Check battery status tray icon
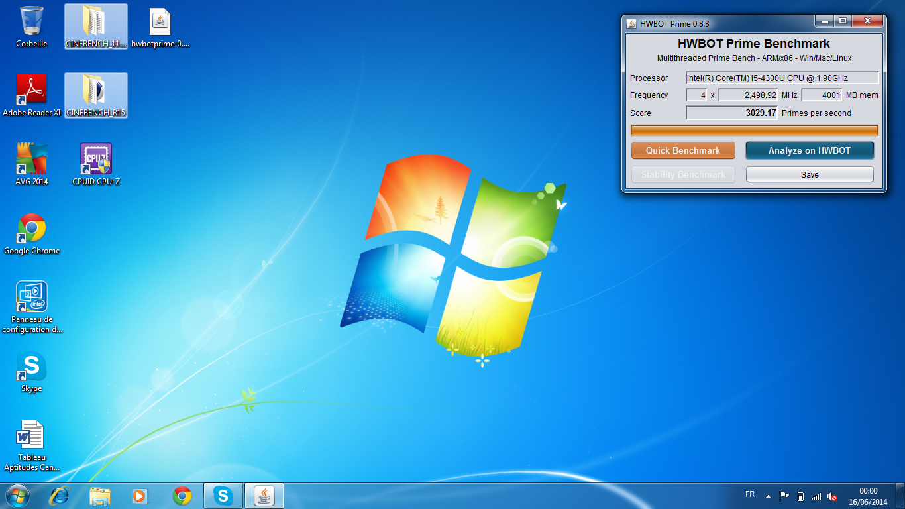Image resolution: width=905 pixels, height=509 pixels. pos(800,496)
